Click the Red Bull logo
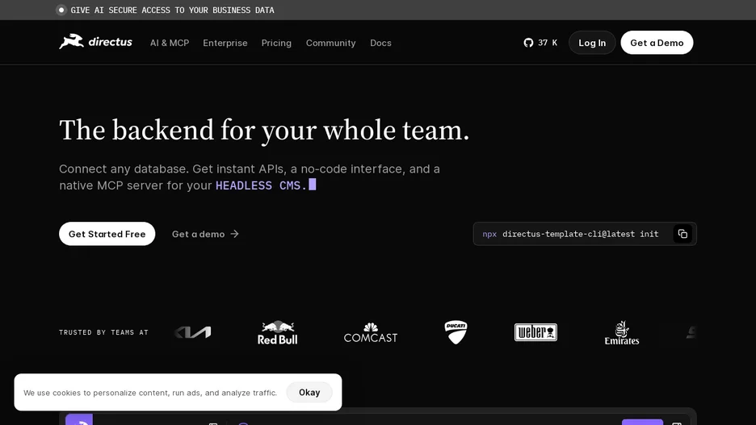 277,332
